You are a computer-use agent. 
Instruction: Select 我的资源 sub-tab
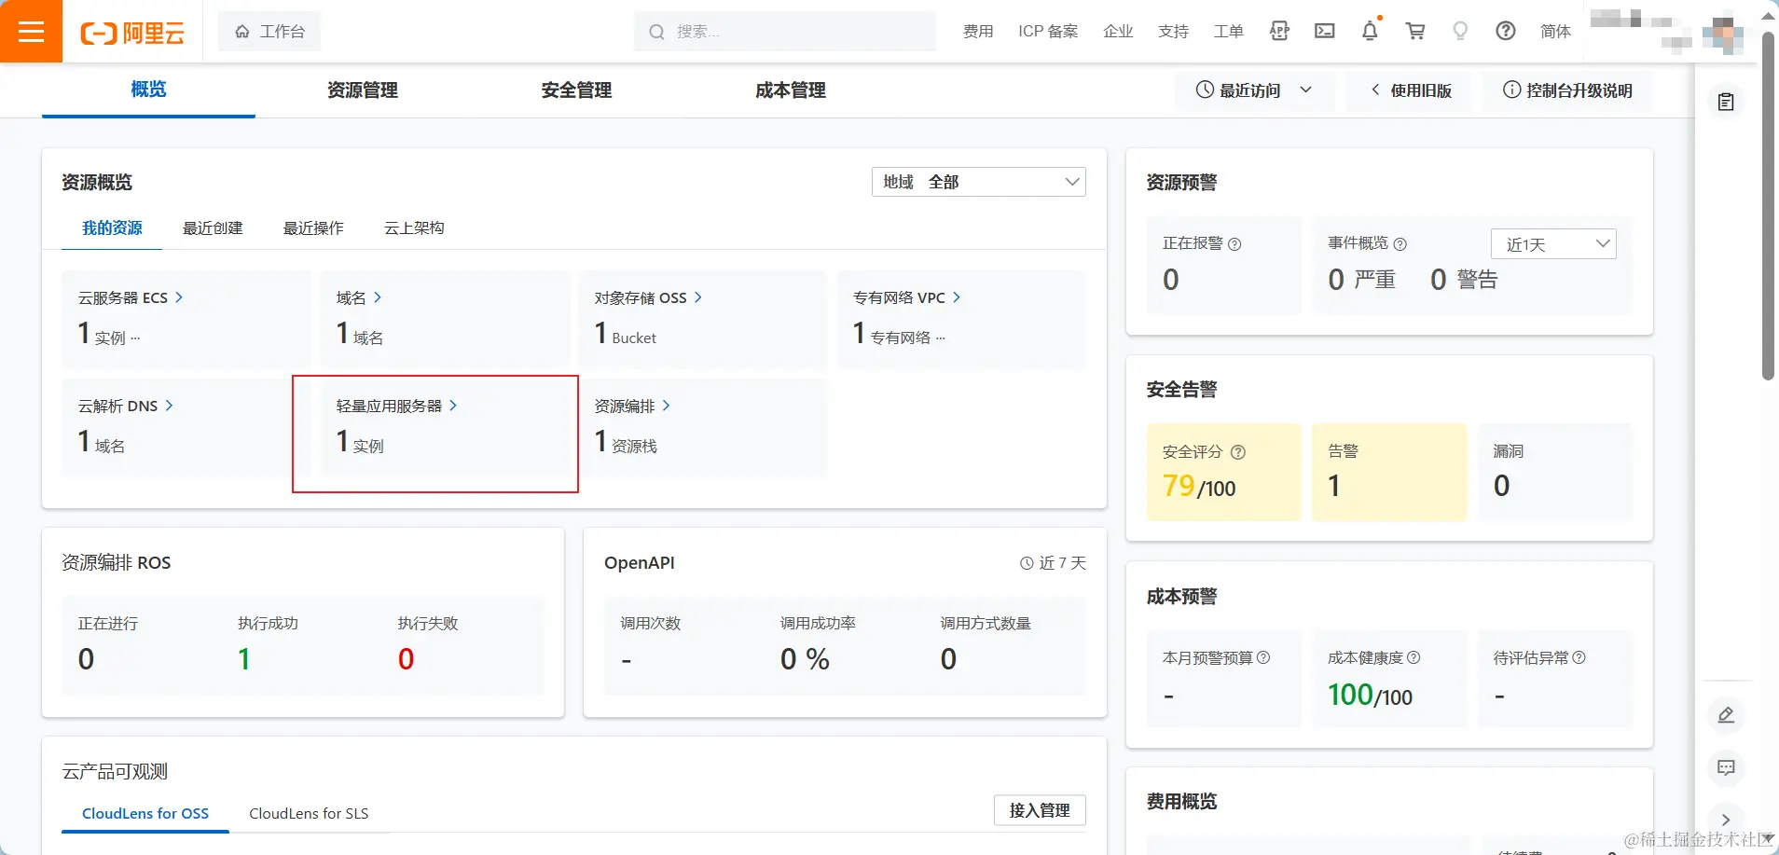pos(112,228)
